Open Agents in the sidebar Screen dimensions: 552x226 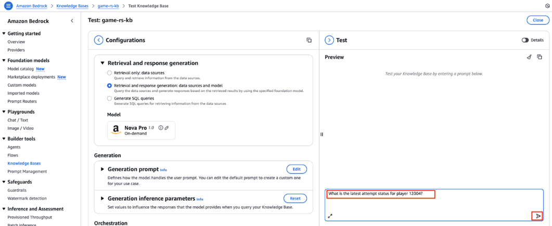(14, 147)
